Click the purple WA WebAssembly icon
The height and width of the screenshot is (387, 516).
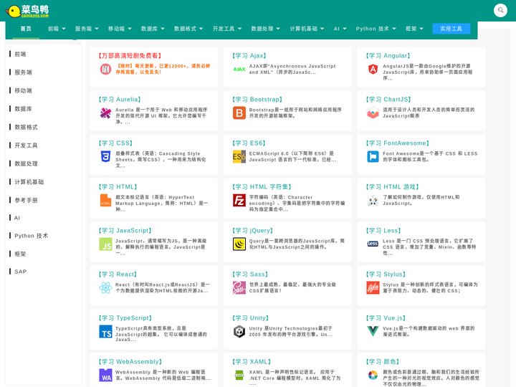(x=105, y=375)
